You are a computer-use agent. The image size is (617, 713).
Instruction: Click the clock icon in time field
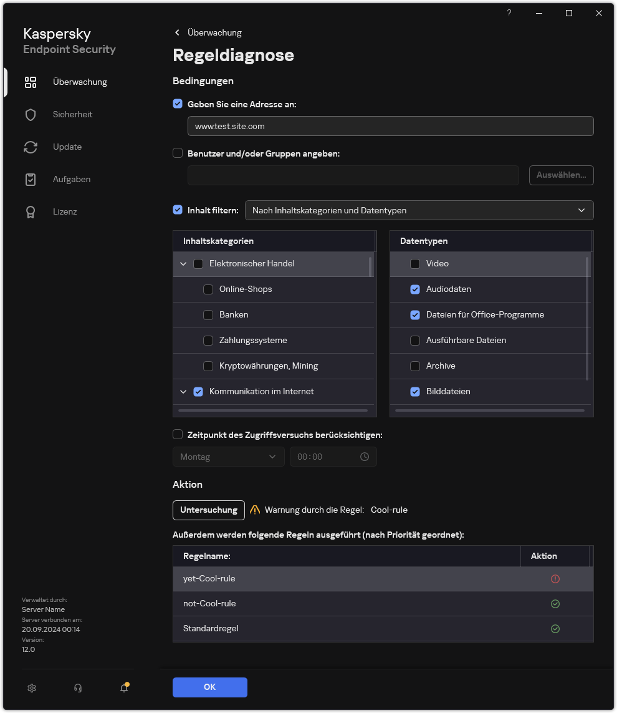point(365,457)
